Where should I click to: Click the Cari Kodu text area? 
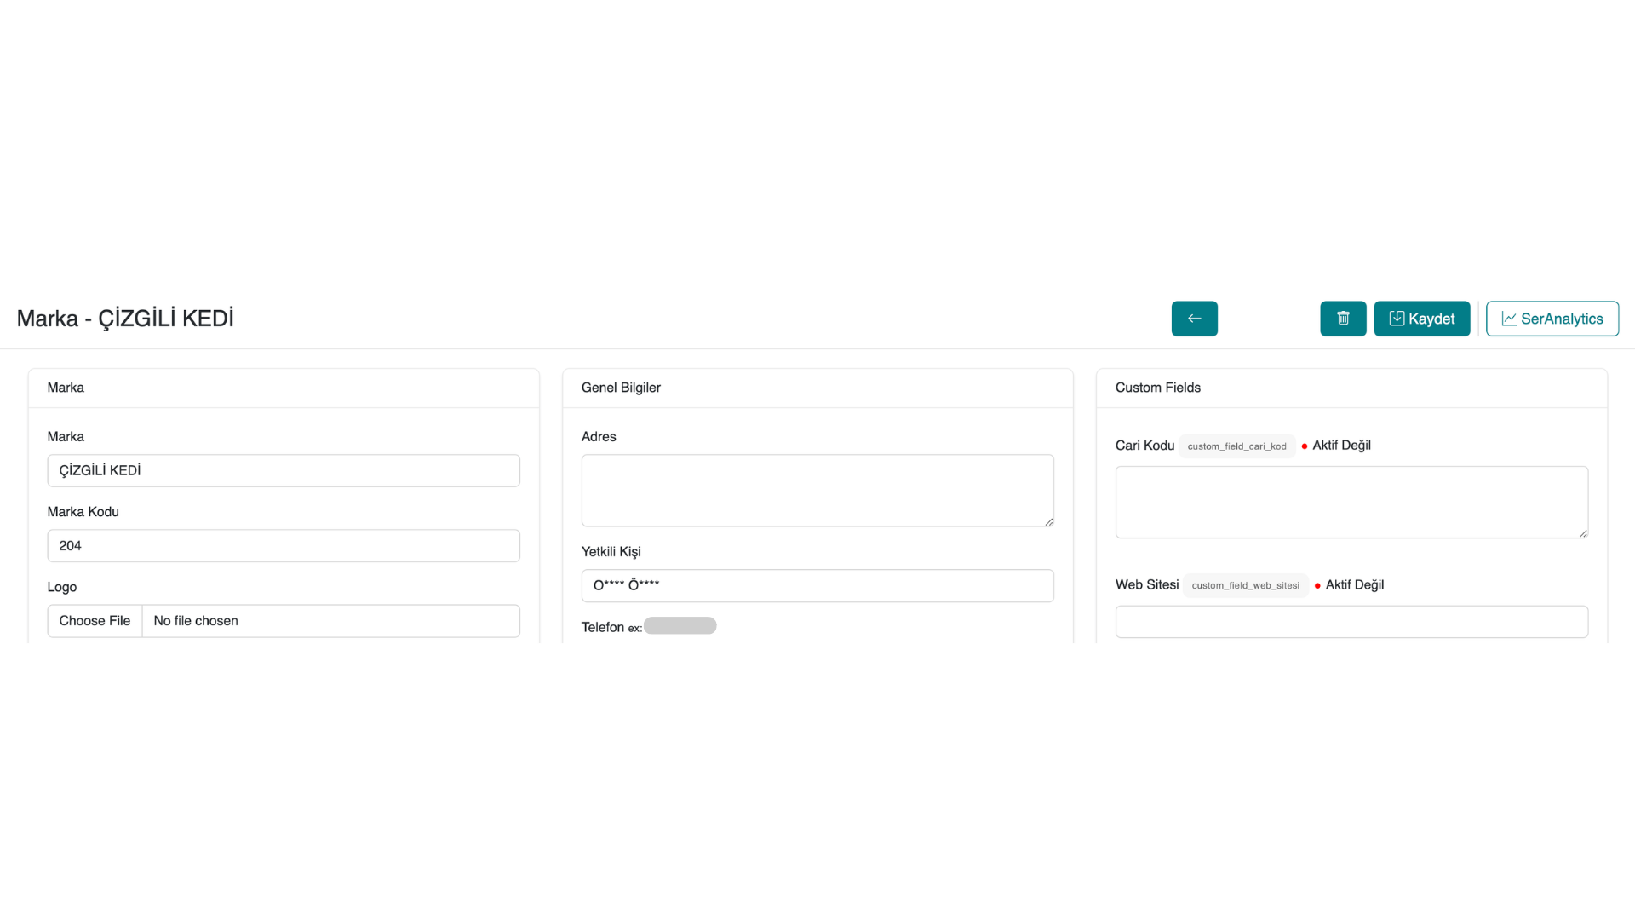pyautogui.click(x=1351, y=502)
